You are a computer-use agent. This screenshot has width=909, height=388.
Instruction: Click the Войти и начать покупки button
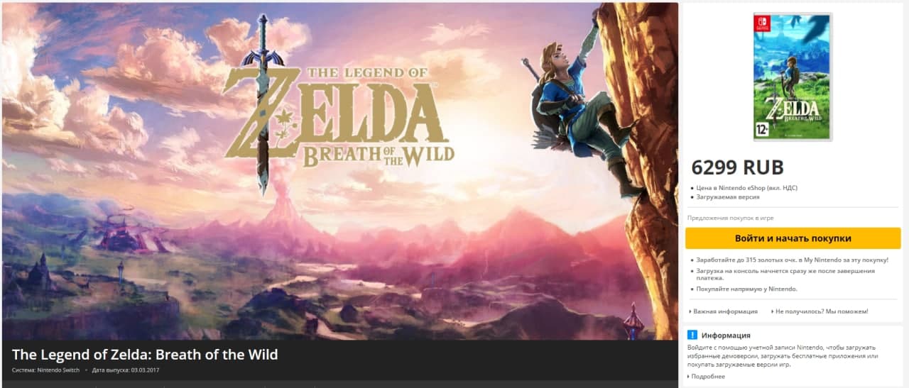[x=793, y=238]
